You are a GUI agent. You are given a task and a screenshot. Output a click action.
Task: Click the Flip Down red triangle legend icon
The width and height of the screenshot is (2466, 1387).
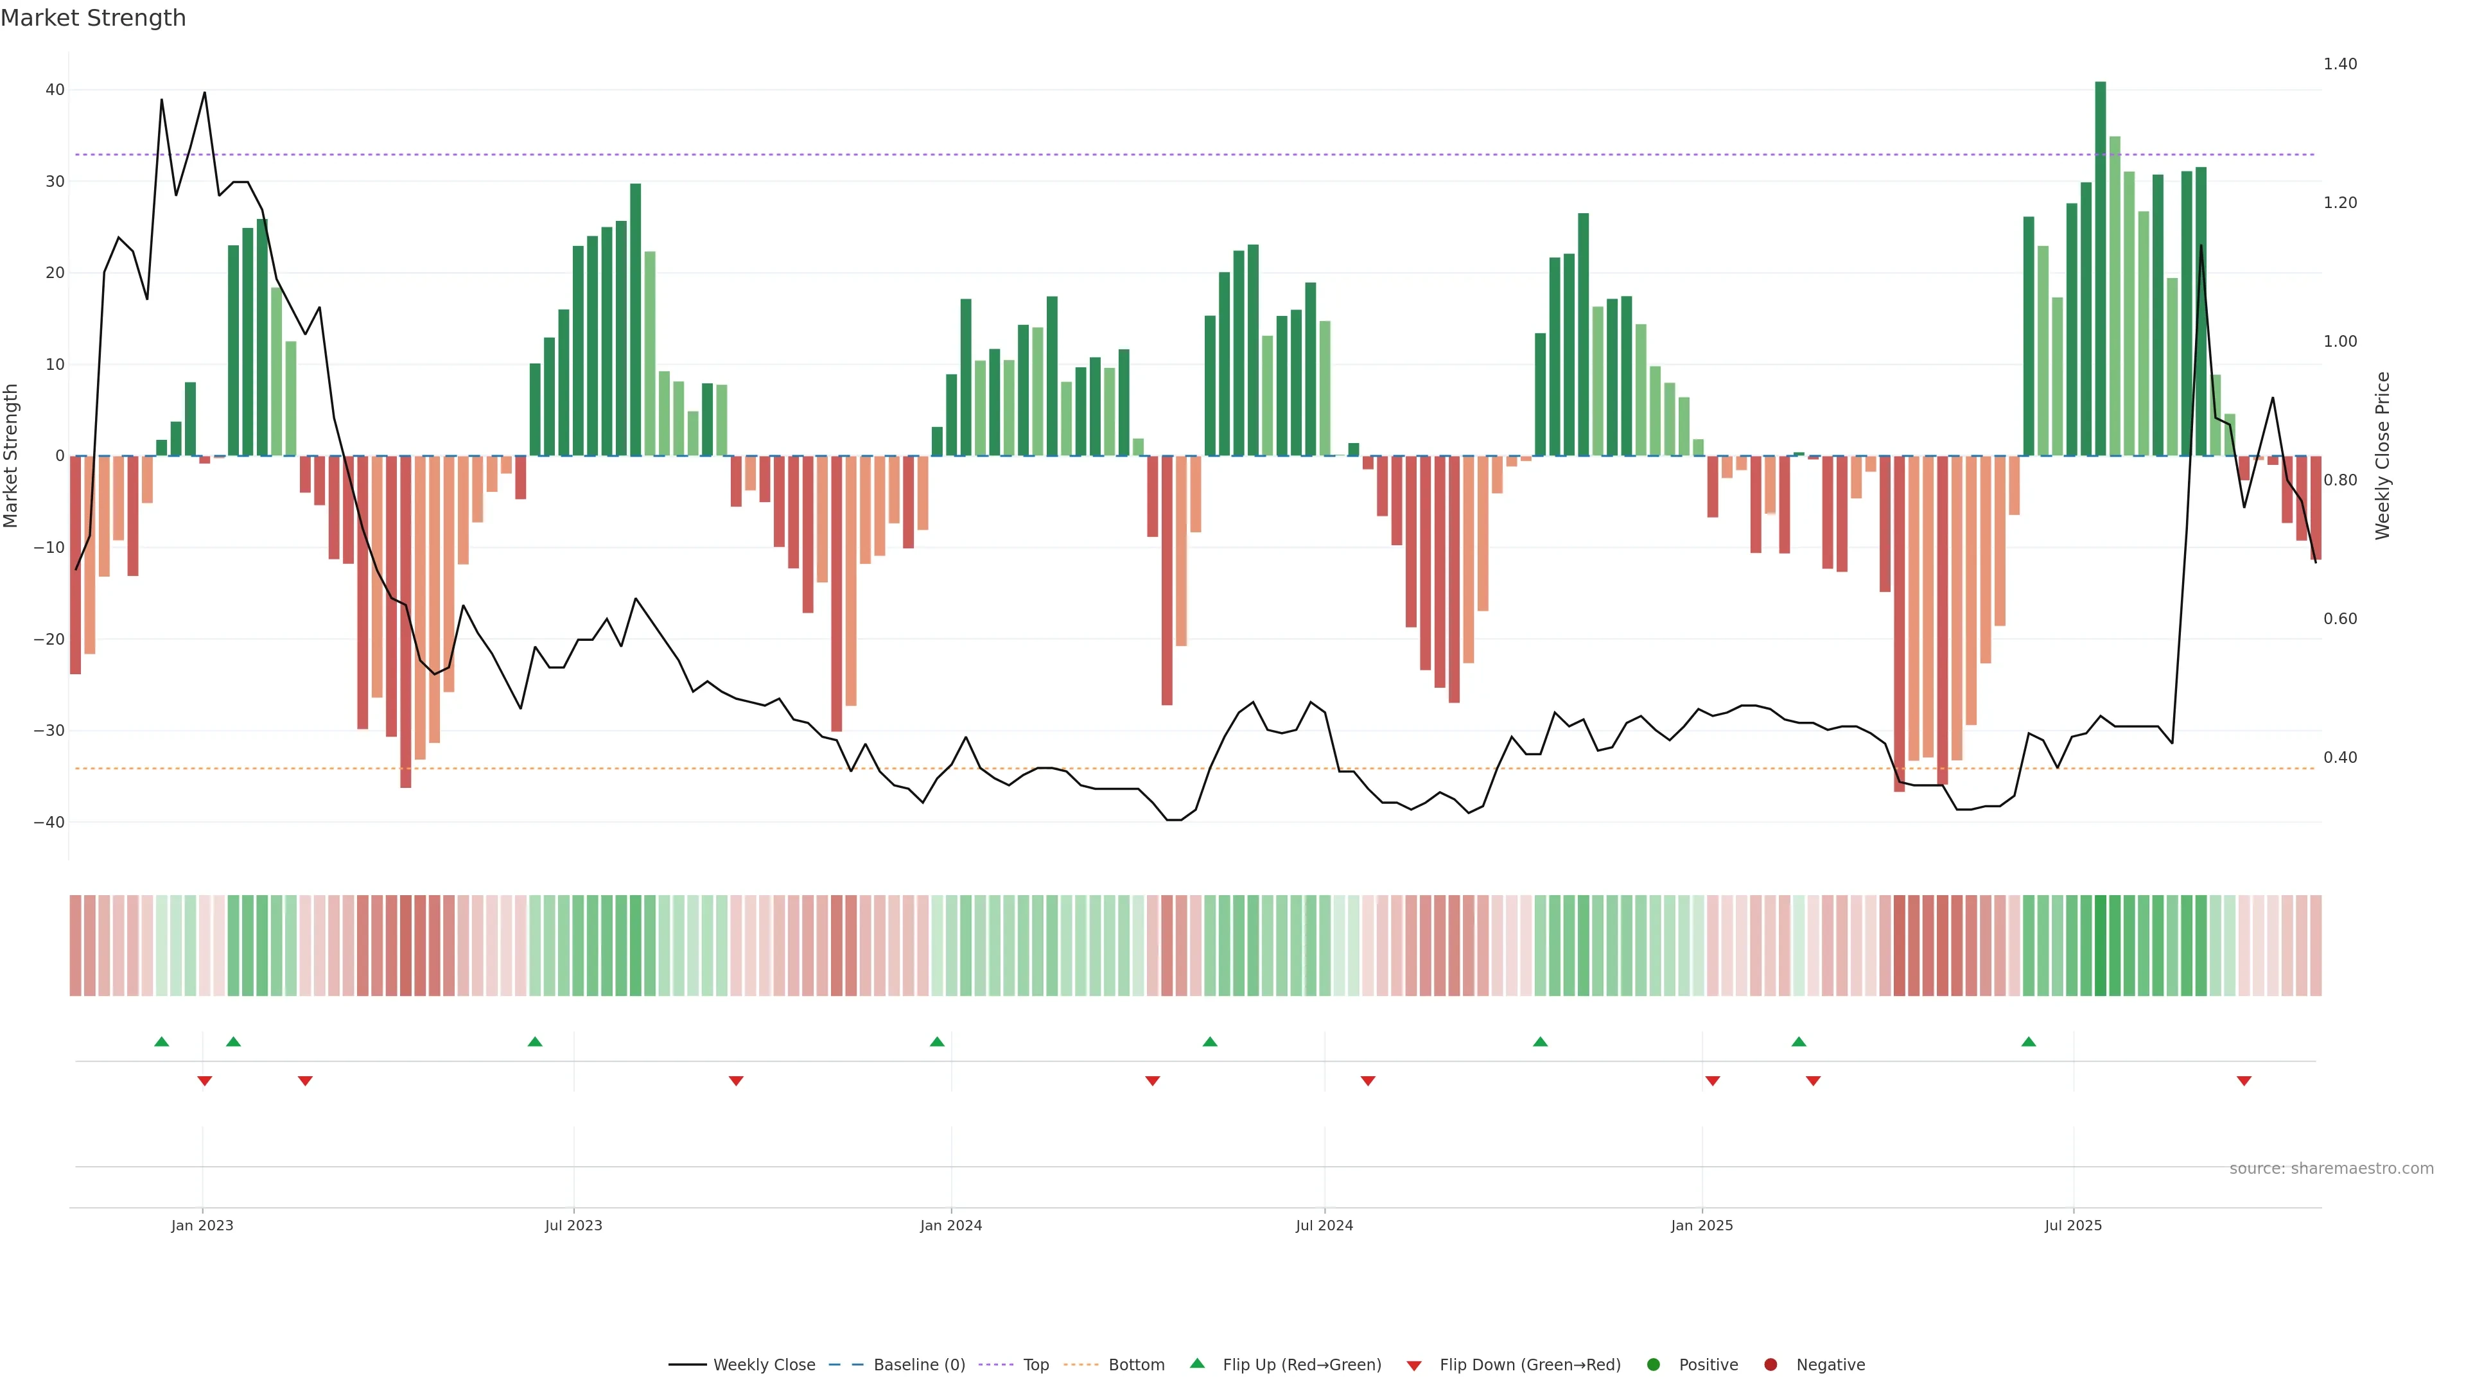(x=1414, y=1366)
